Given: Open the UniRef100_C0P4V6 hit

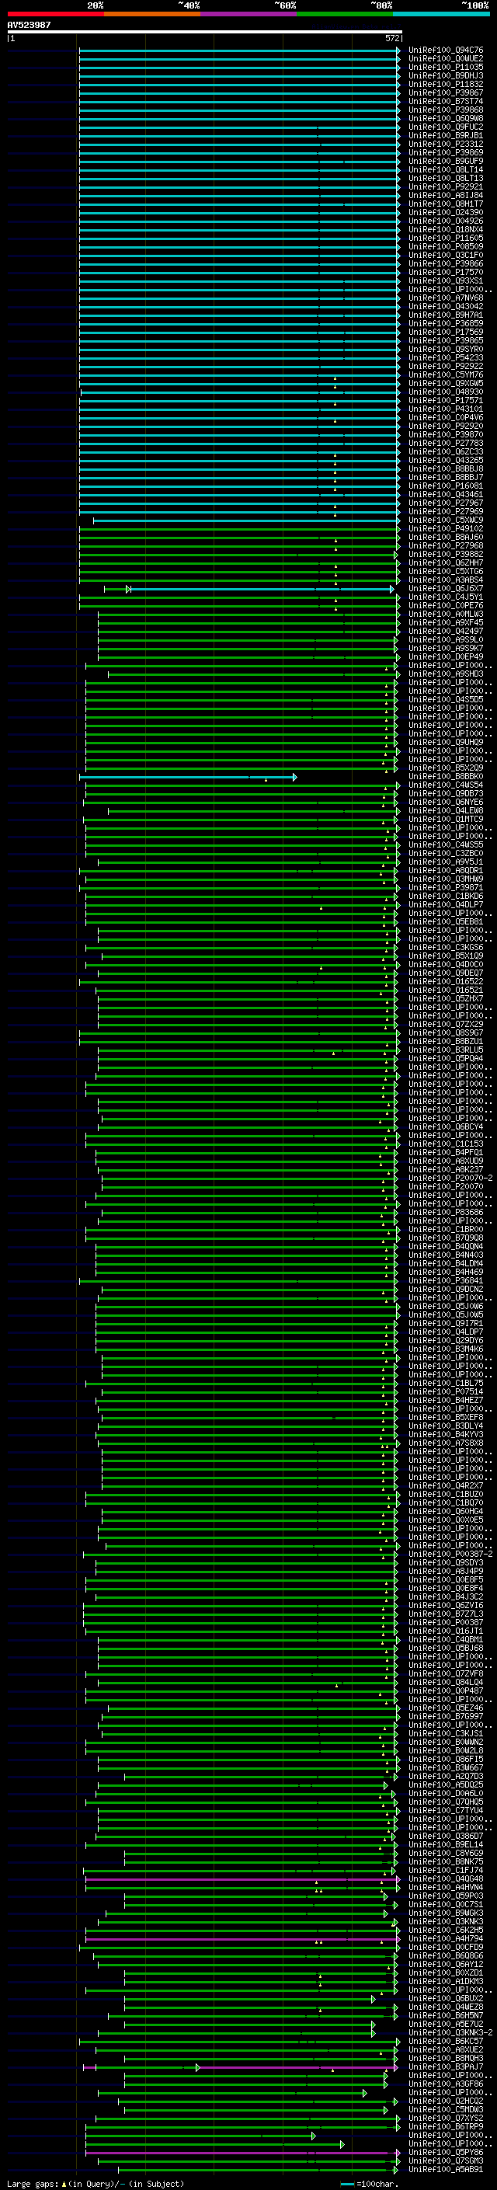Looking at the screenshot, I should 446,417.
